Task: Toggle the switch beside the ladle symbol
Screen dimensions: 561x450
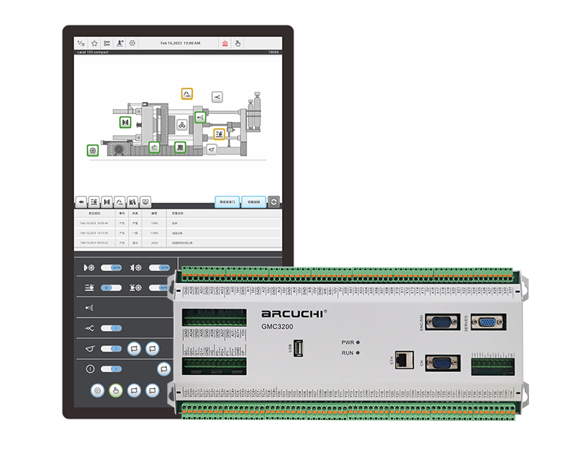Action: tap(111, 348)
